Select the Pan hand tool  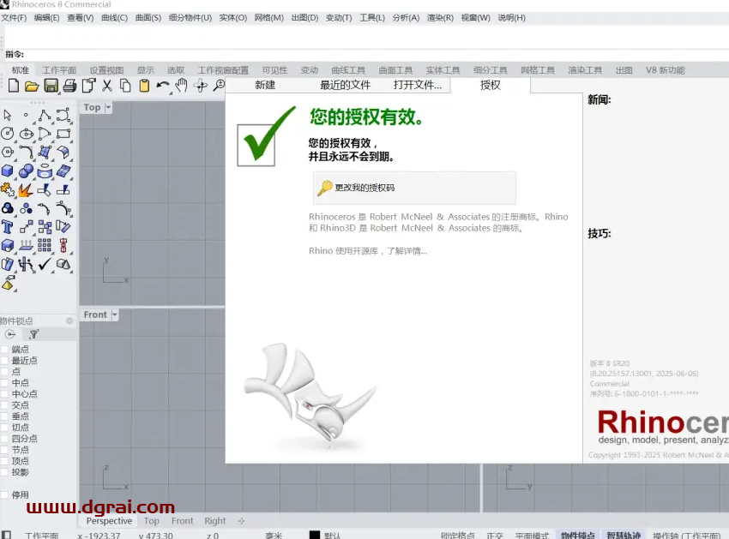[181, 86]
